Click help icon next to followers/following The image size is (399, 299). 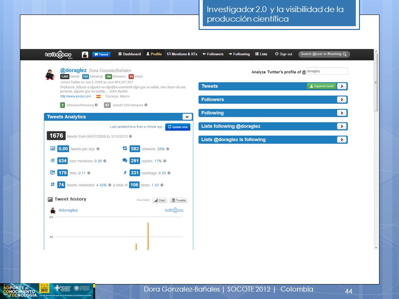[x=96, y=105]
